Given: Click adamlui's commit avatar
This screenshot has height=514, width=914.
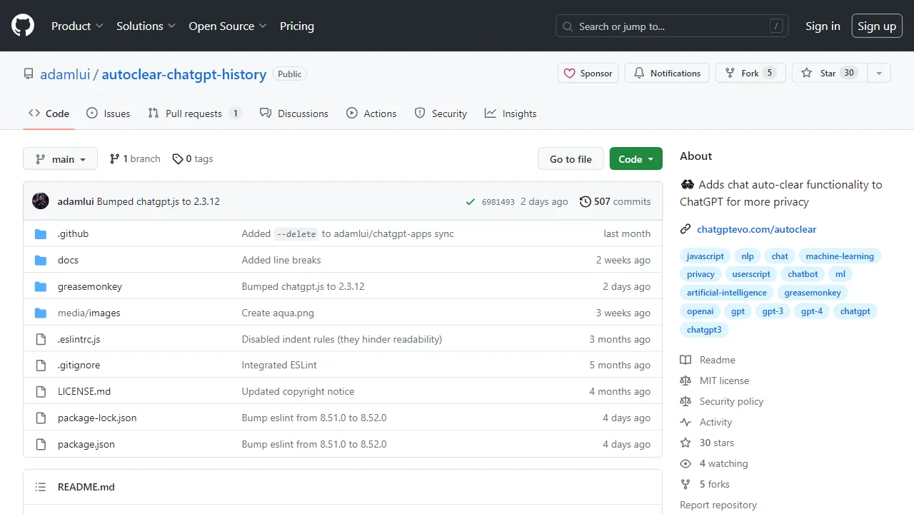Looking at the screenshot, I should pyautogui.click(x=41, y=201).
